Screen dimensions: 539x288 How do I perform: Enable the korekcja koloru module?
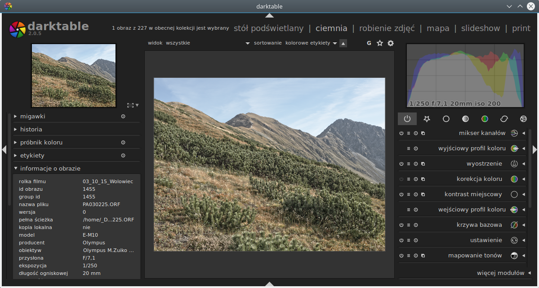coord(401,179)
